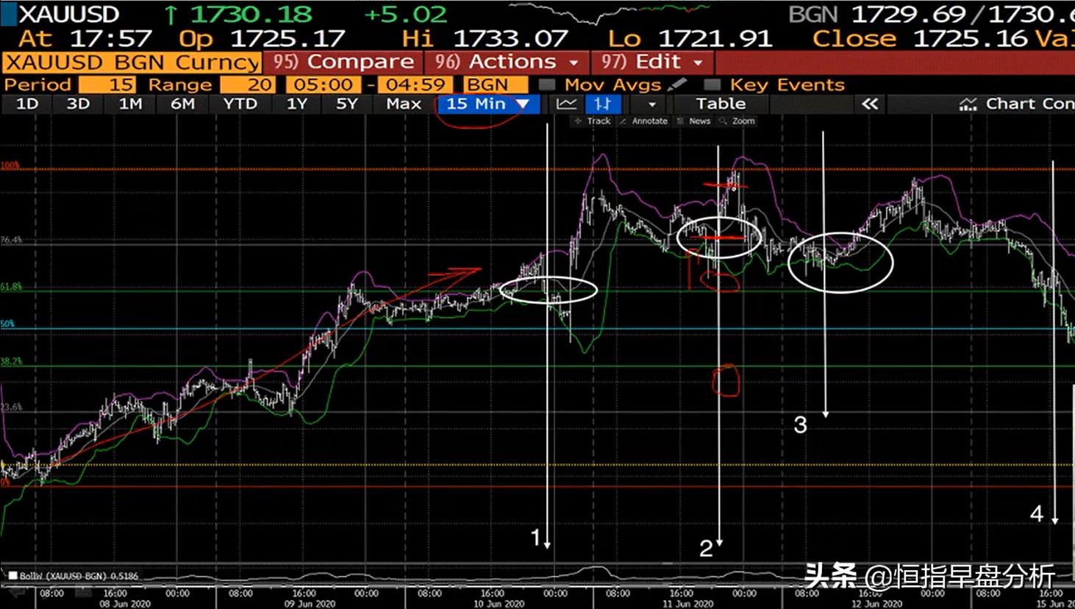Tick the Mov Avgs checkbox
This screenshot has width=1075, height=609.
coord(547,85)
